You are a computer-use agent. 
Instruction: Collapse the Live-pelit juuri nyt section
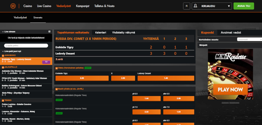pos(3,51)
